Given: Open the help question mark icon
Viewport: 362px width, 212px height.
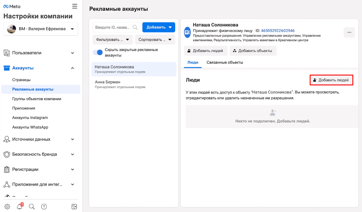Looking at the screenshot, I should (x=44, y=207).
